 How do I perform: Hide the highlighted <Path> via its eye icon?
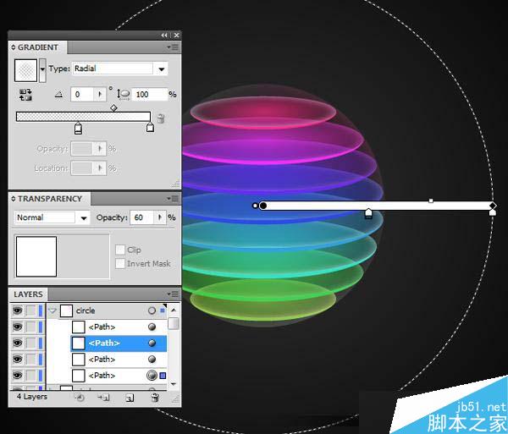[17, 343]
